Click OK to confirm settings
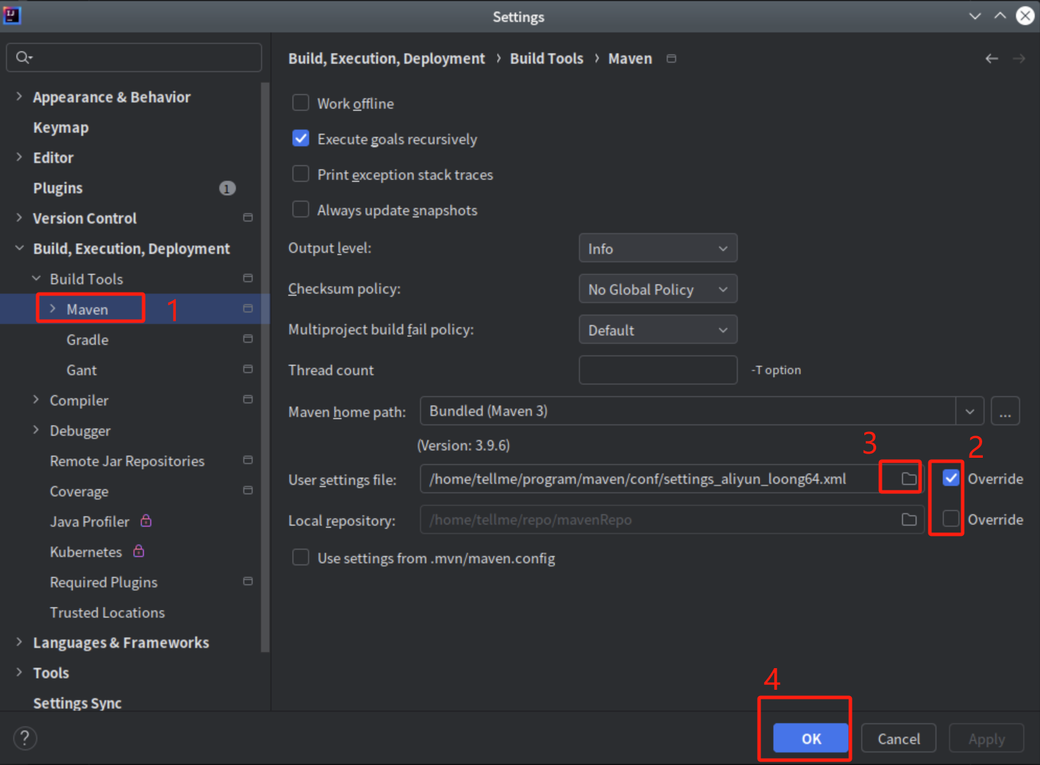 click(x=811, y=739)
